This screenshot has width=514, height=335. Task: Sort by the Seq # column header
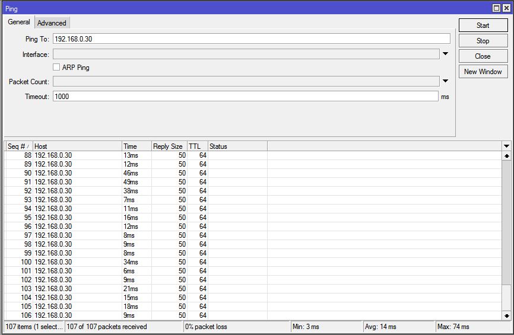pyautogui.click(x=19, y=146)
